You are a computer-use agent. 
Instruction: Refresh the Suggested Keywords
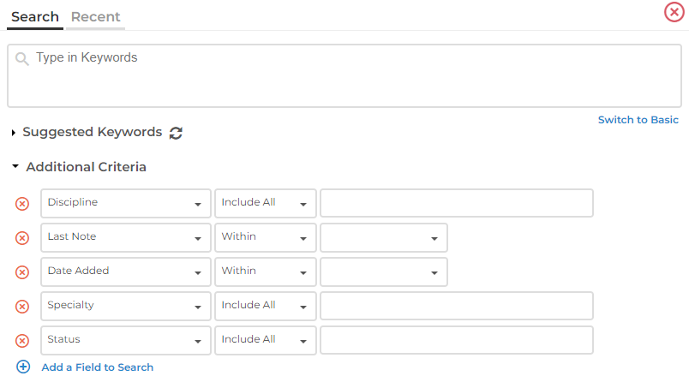(x=176, y=133)
